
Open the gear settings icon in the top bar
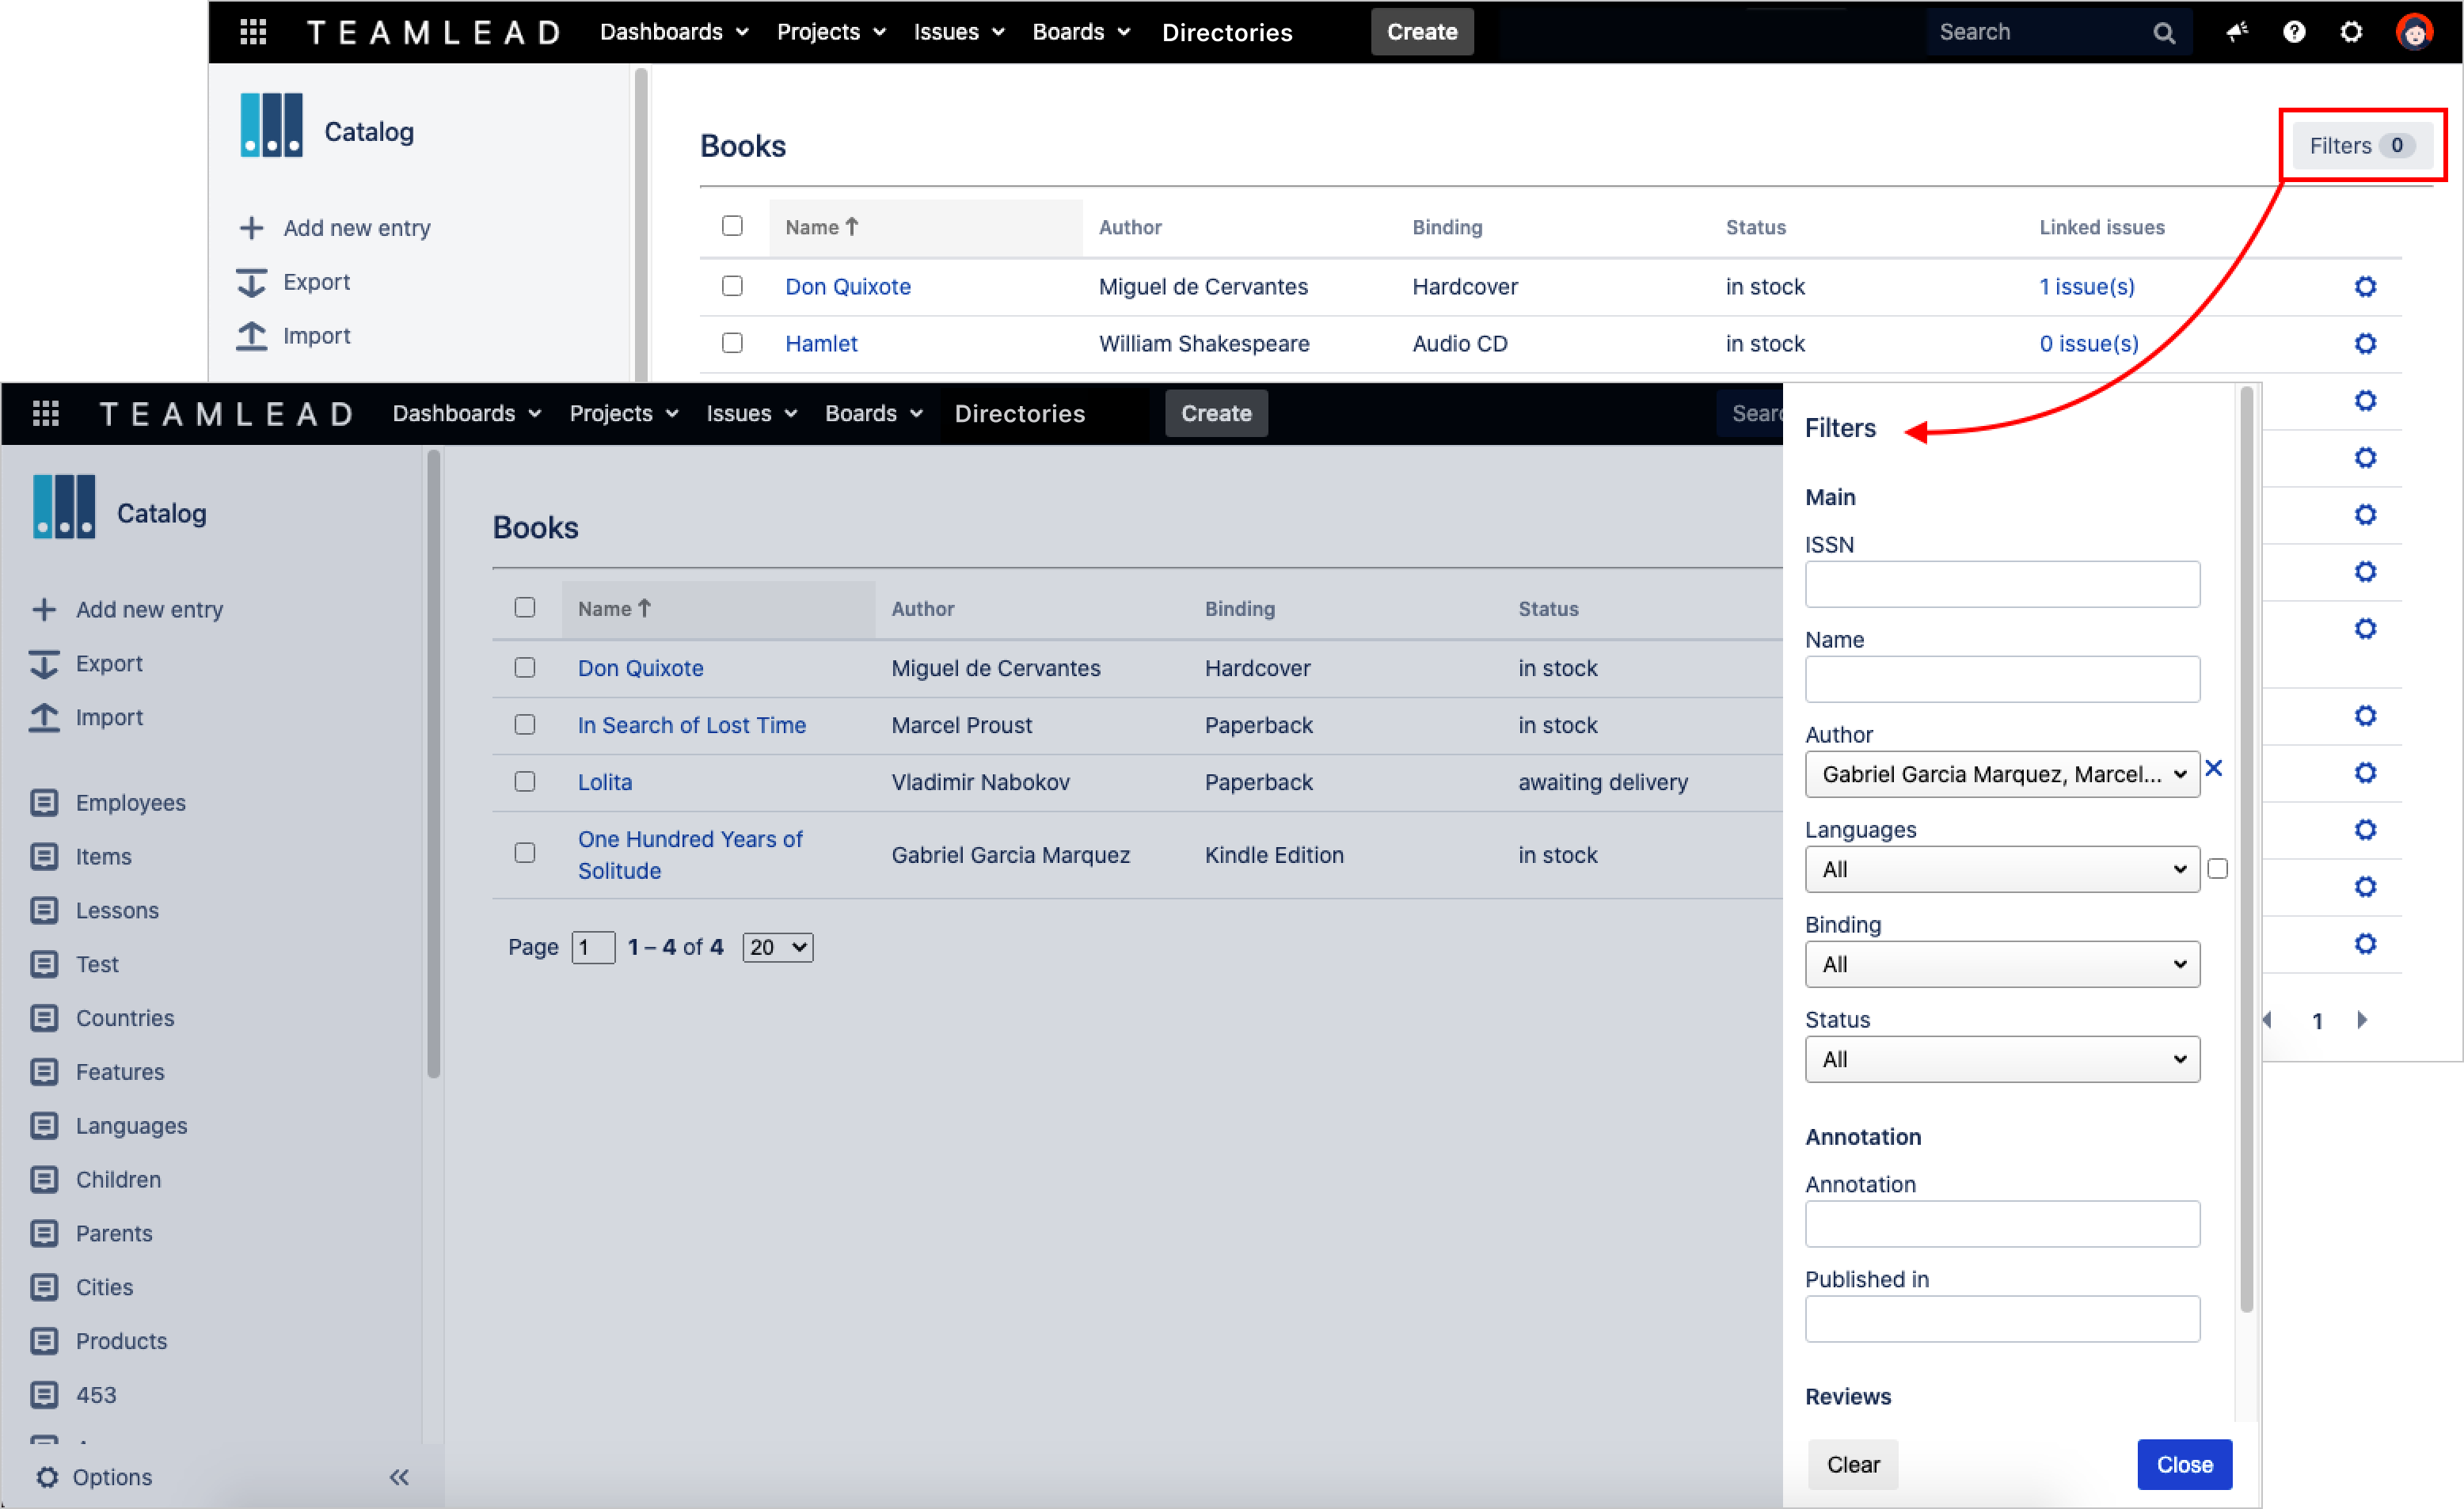[2351, 32]
